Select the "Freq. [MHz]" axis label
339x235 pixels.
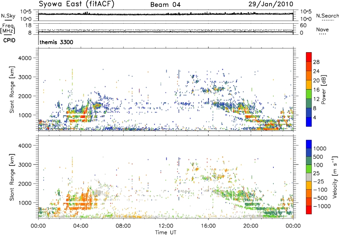[x=8, y=29]
